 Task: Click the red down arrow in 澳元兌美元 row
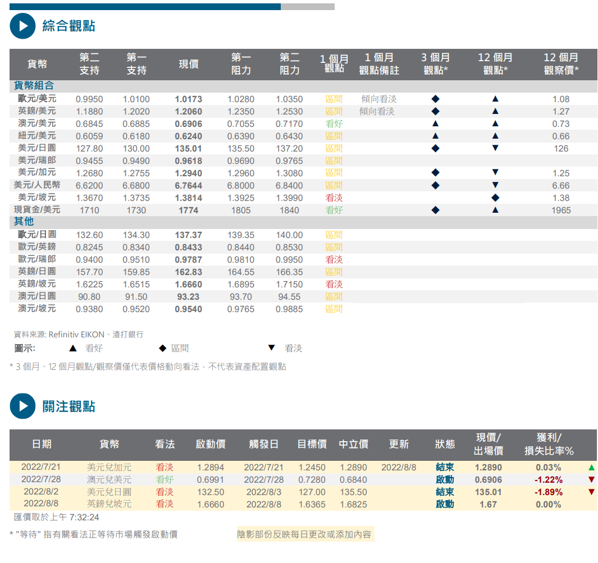[591, 480]
